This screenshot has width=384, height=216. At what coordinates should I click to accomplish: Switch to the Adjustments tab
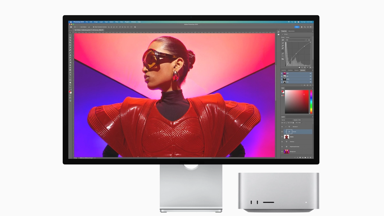(x=291, y=31)
